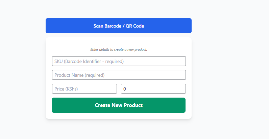The width and height of the screenshot is (269, 139).
Task: Start scanning a QR code
Action: pos(119,26)
